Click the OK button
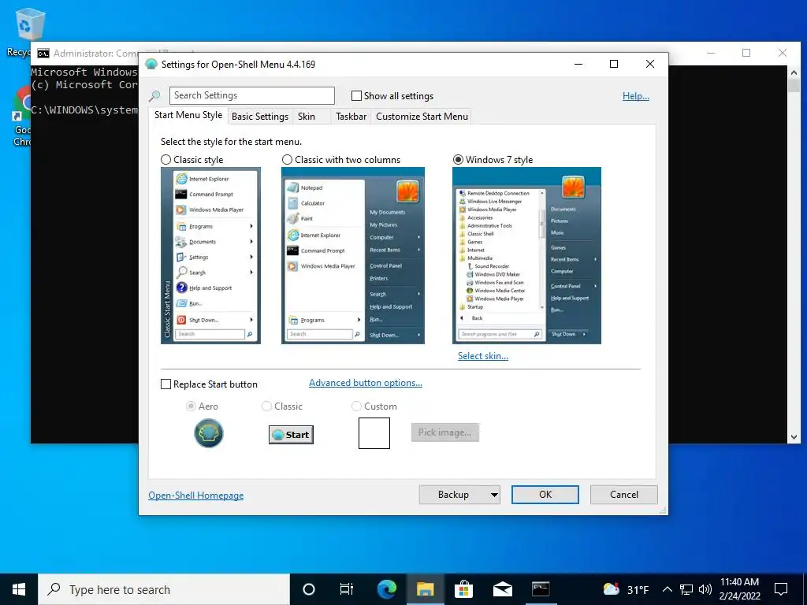Image resolution: width=807 pixels, height=605 pixels. click(545, 495)
